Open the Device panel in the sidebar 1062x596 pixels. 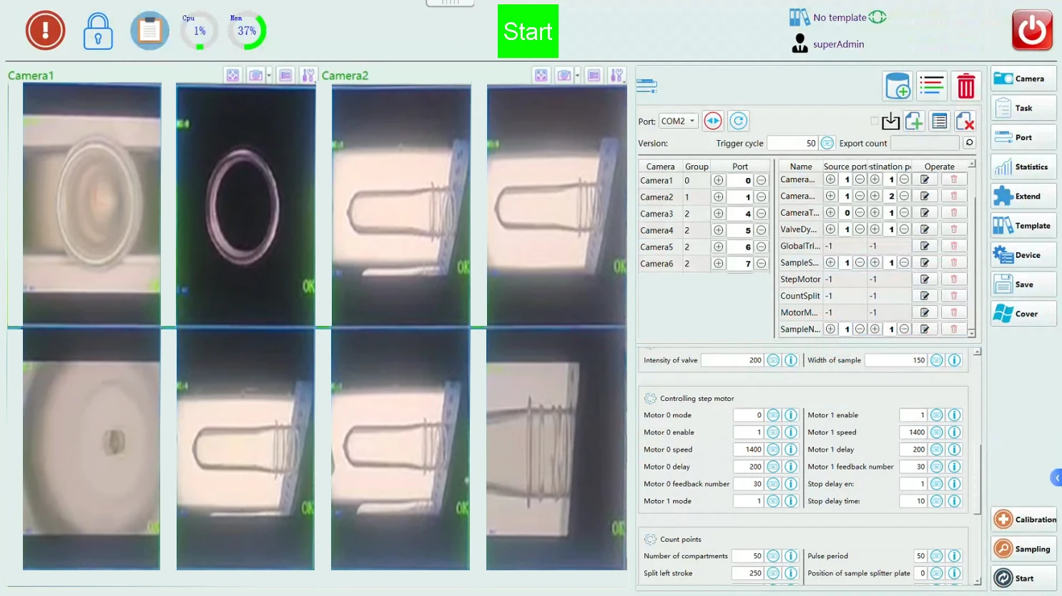tap(1023, 254)
